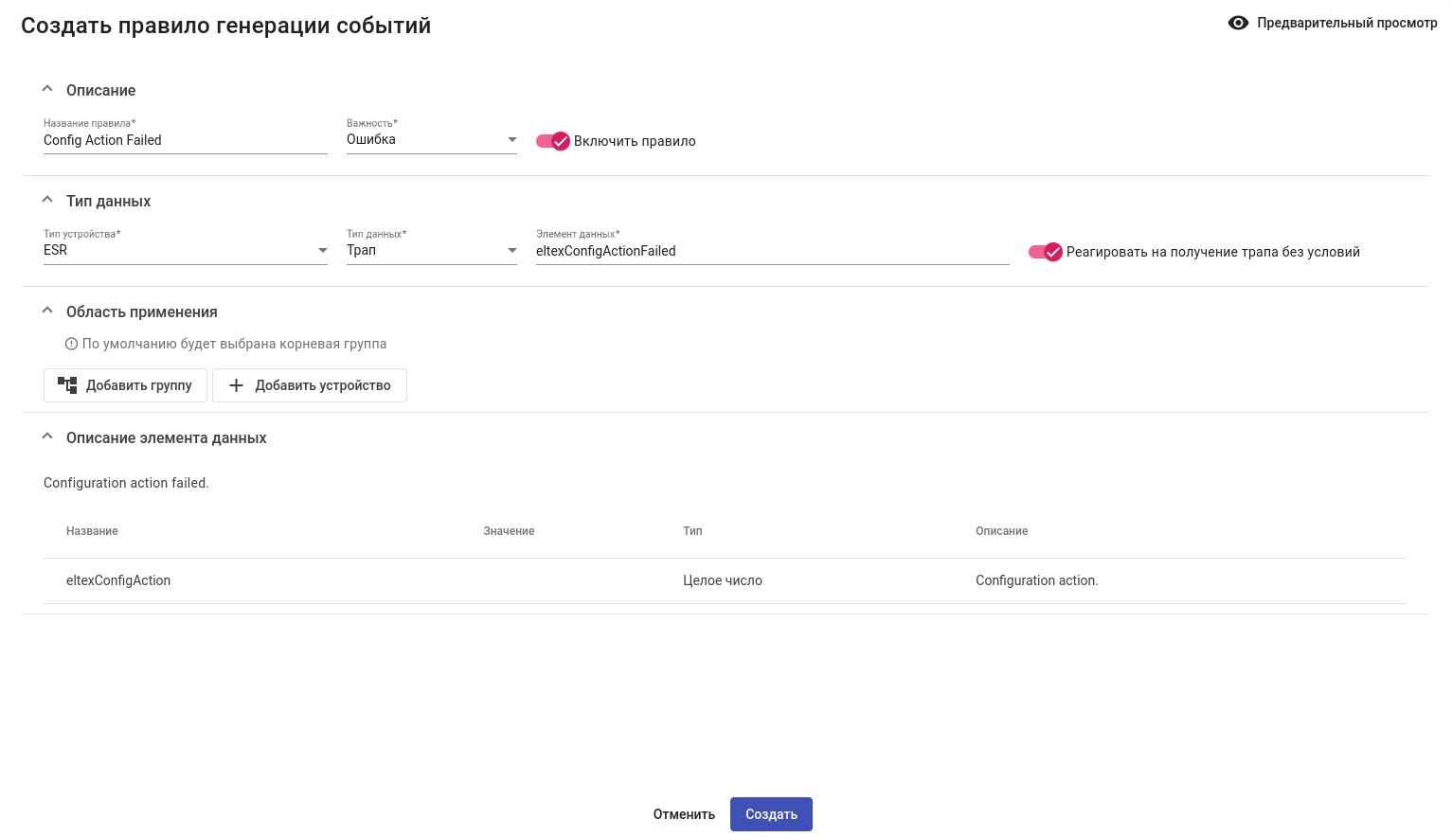This screenshot has width=1452, height=837.
Task: Click the Название правила input field
Action: pos(185,140)
